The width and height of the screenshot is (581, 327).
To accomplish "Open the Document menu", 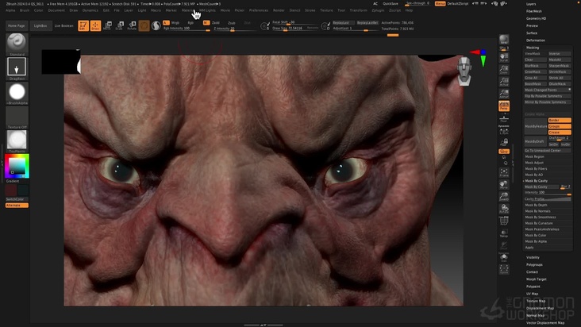I will pos(56,10).
